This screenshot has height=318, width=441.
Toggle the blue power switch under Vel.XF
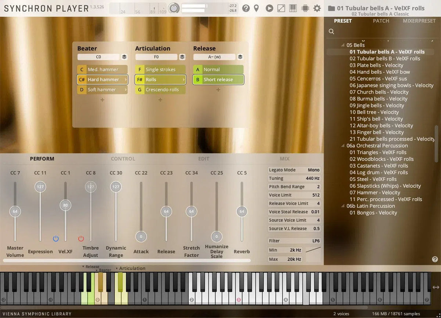point(56,239)
